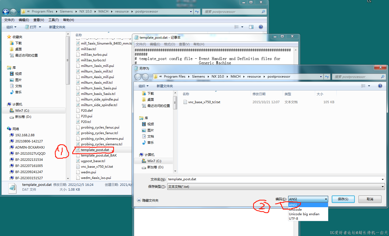
Task: Open file name dropdown in Save As
Action: tap(383, 179)
